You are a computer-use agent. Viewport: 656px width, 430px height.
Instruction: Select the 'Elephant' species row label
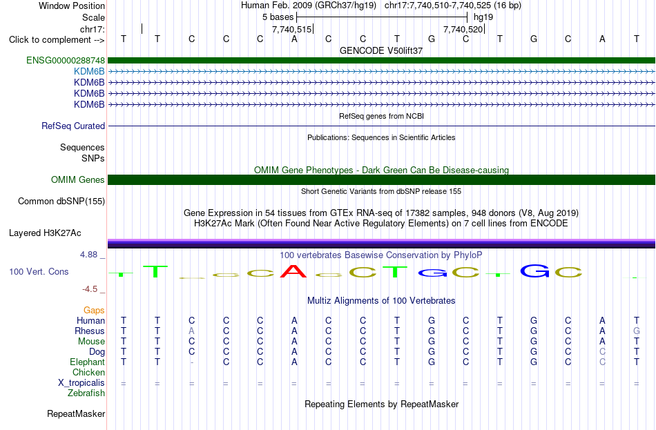coord(87,362)
